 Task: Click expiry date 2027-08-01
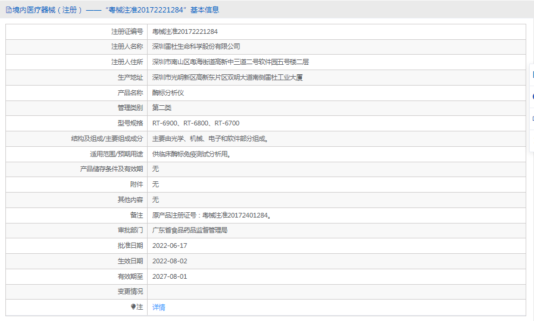(x=170, y=276)
